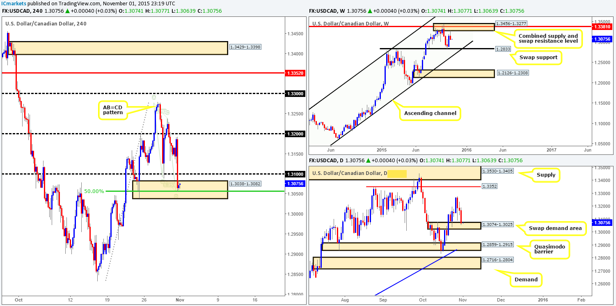
Task: Select the green 50.00% retracement label
Action: [x=94, y=191]
